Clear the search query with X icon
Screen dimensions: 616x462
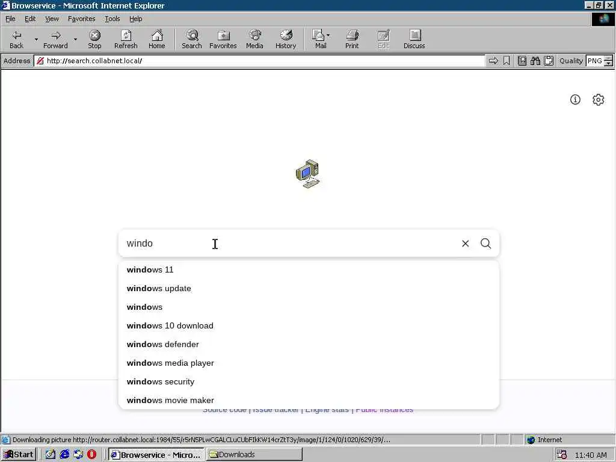pos(465,244)
